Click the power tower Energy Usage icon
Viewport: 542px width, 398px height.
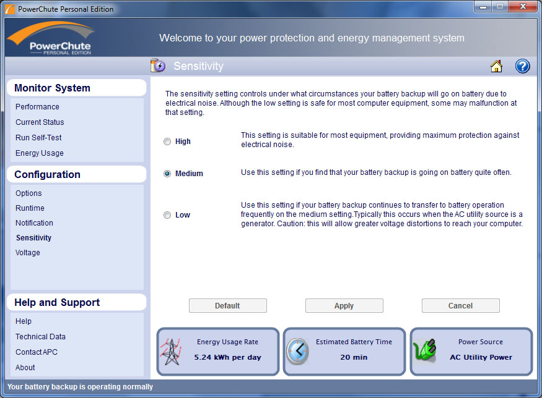170,352
